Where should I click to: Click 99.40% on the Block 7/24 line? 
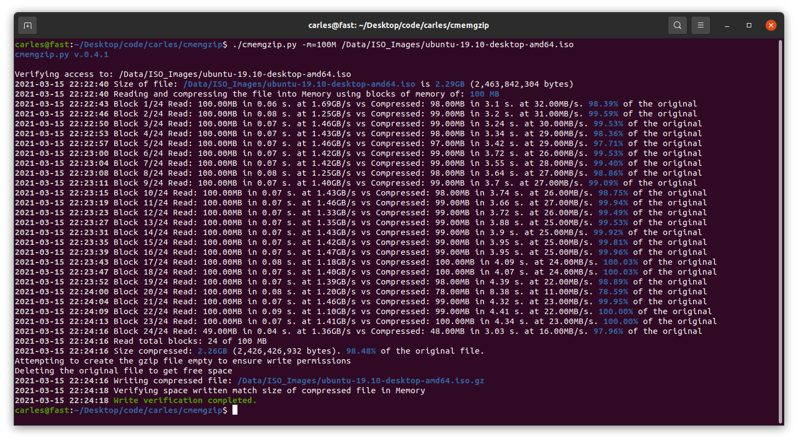click(608, 163)
